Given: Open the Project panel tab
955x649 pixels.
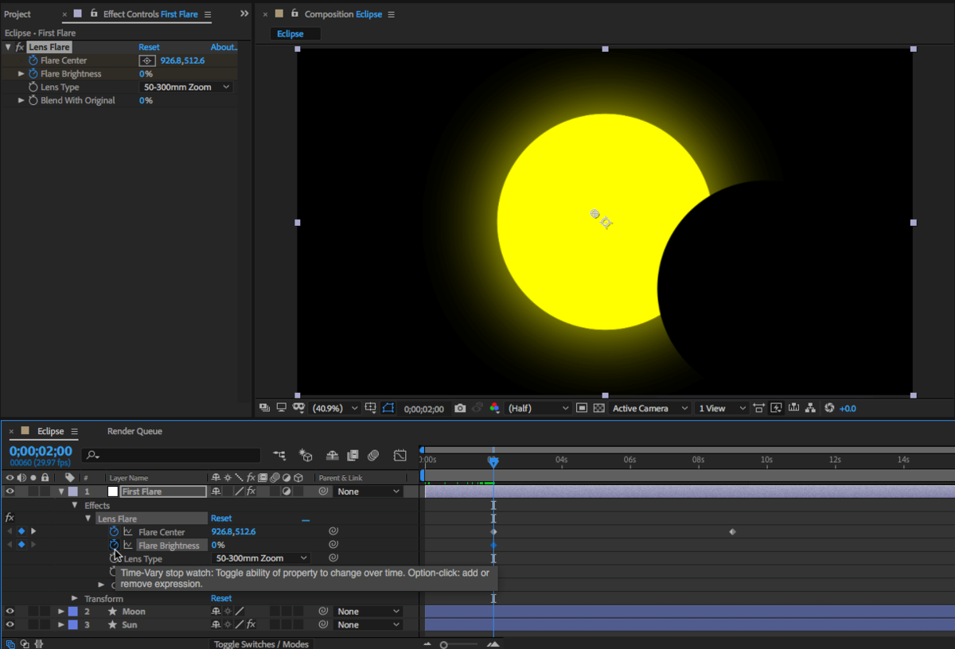Looking at the screenshot, I should 18,14.
